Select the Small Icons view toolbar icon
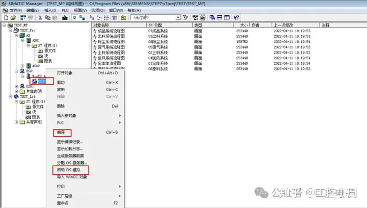The height and width of the screenshot is (208, 367). click(x=99, y=17)
